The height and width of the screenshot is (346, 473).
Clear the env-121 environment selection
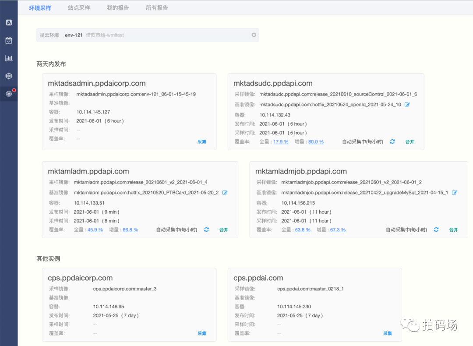254,35
